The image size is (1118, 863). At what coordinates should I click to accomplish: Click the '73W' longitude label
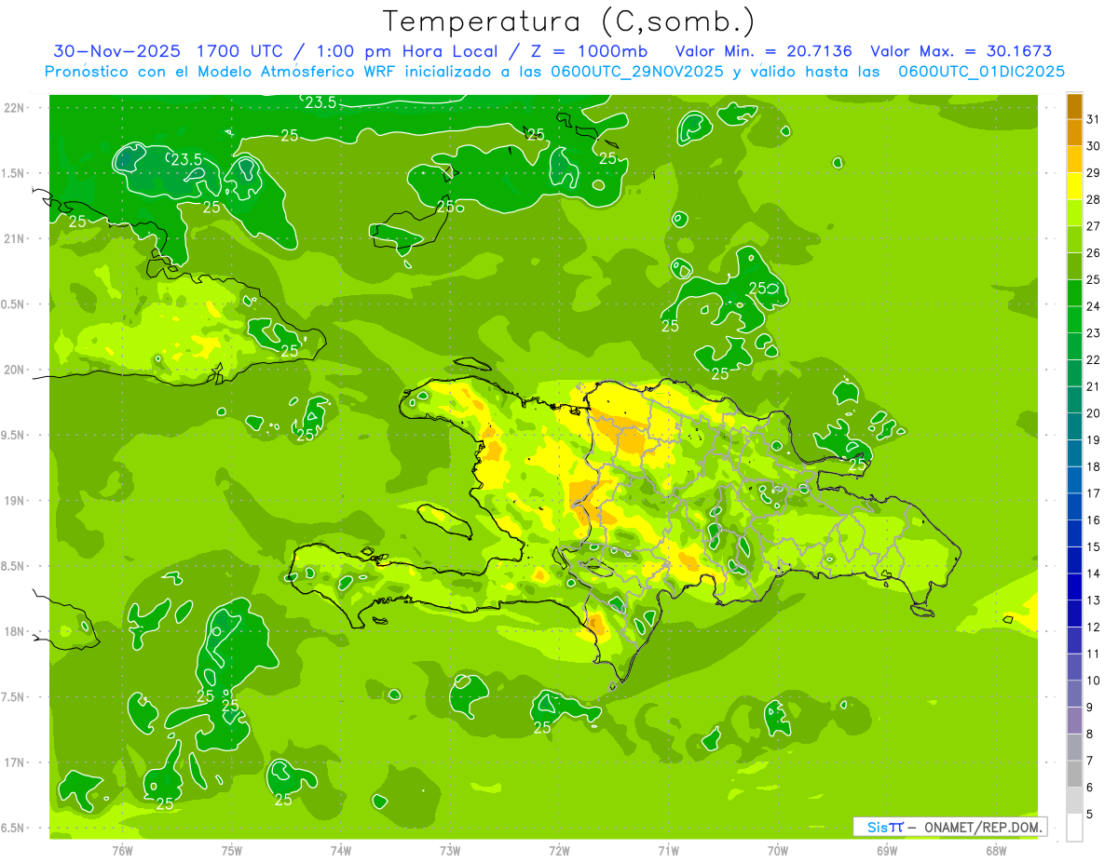tap(450, 850)
